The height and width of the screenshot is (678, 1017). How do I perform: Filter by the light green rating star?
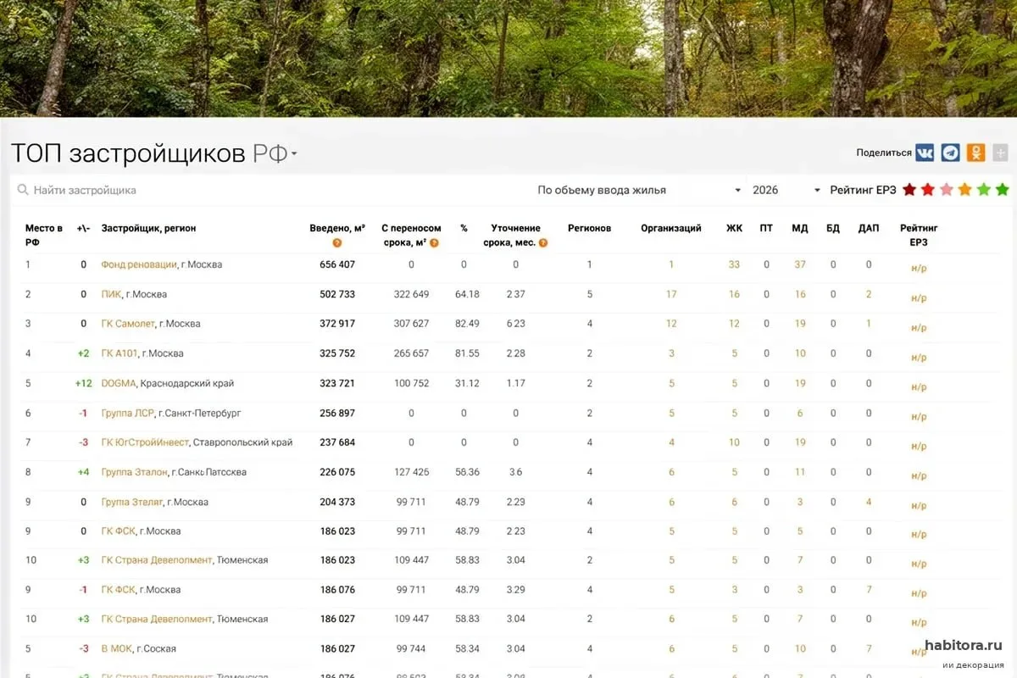coord(984,190)
